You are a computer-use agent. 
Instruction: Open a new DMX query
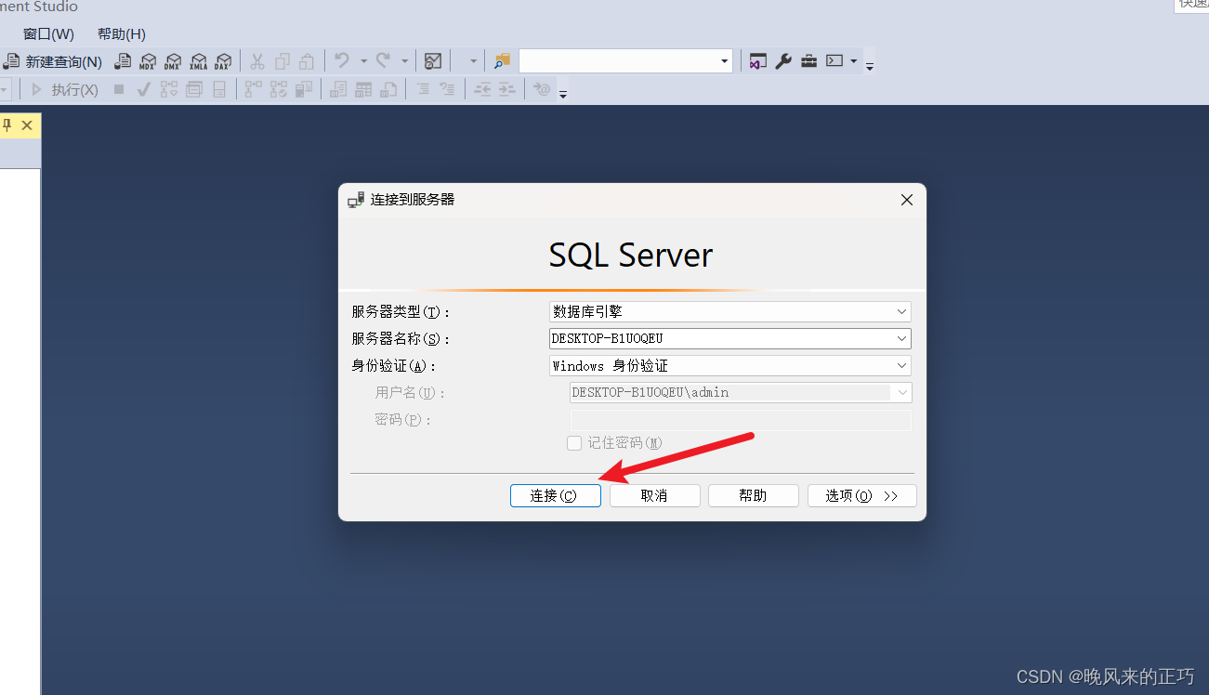point(173,61)
